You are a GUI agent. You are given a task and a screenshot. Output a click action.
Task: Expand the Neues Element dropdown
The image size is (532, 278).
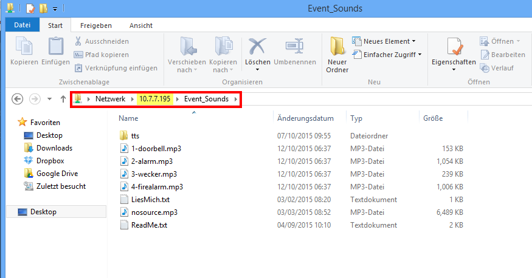[413, 41]
